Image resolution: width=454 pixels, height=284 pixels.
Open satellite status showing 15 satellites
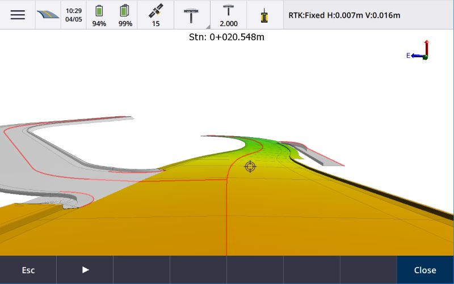(x=155, y=15)
